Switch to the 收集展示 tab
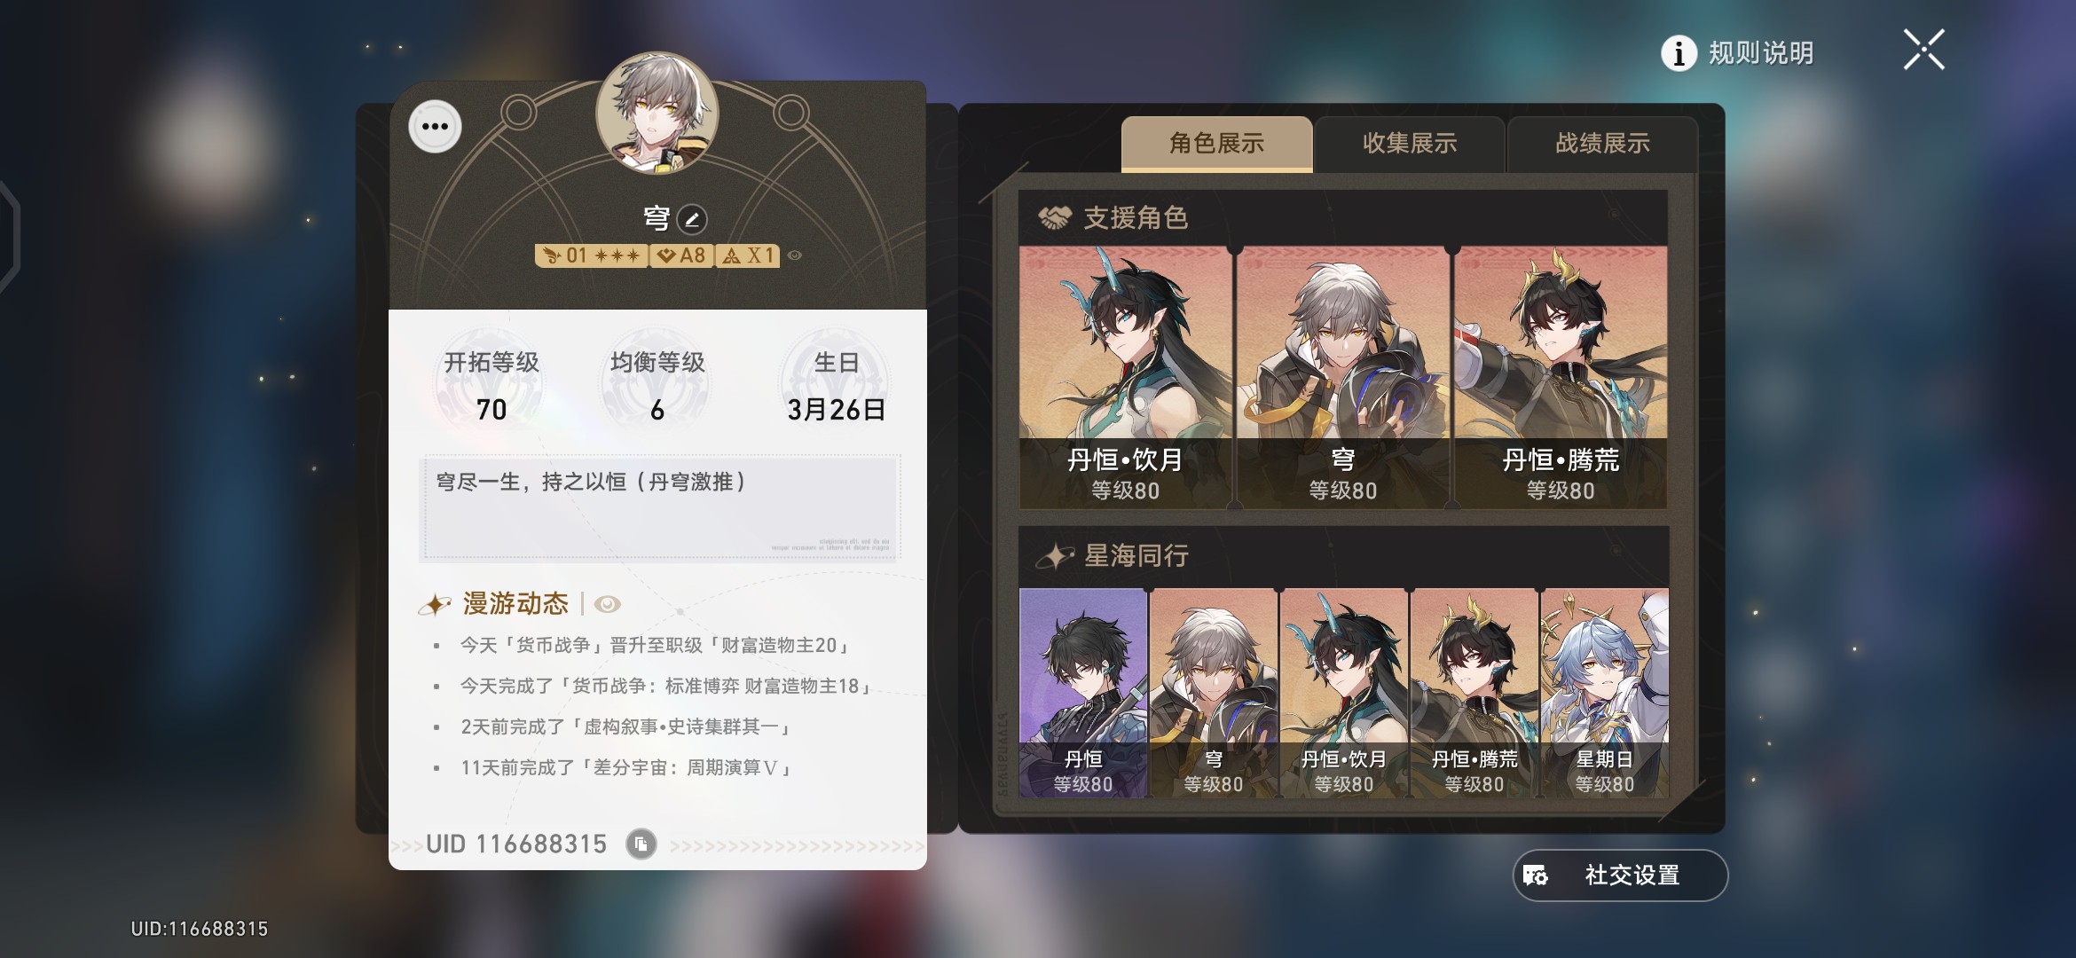2076x958 pixels. pyautogui.click(x=1410, y=144)
